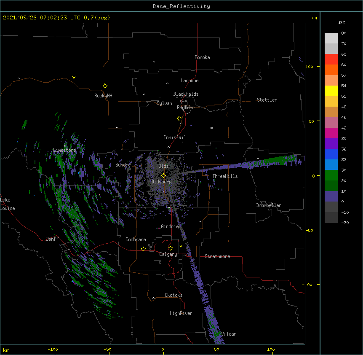This screenshot has width=363, height=355.
Task: Click the HighRiver label
Action: coord(181,313)
